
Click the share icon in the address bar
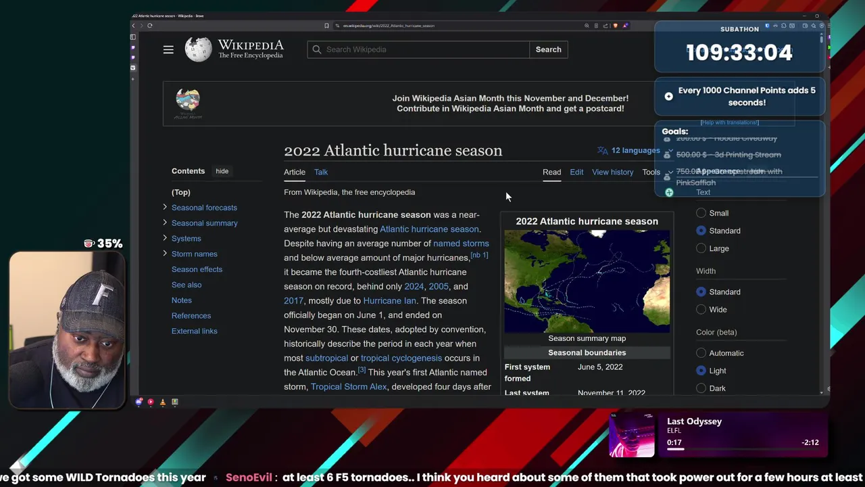pyautogui.click(x=605, y=26)
